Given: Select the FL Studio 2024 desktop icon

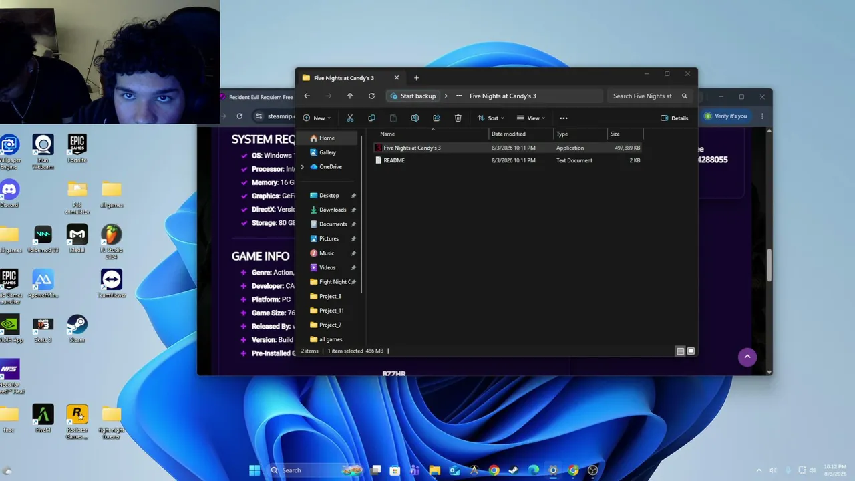Looking at the screenshot, I should click(x=112, y=241).
